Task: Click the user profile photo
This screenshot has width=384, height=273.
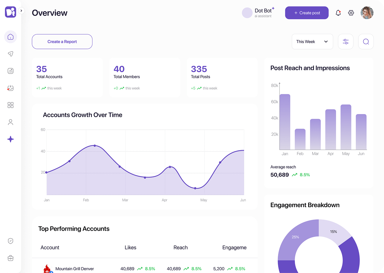Action: click(x=367, y=13)
